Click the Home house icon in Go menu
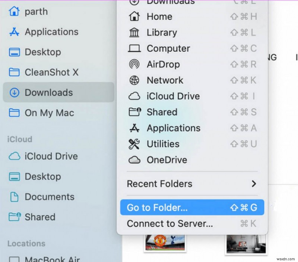Screen dimensions: 298x262 [x=134, y=16]
